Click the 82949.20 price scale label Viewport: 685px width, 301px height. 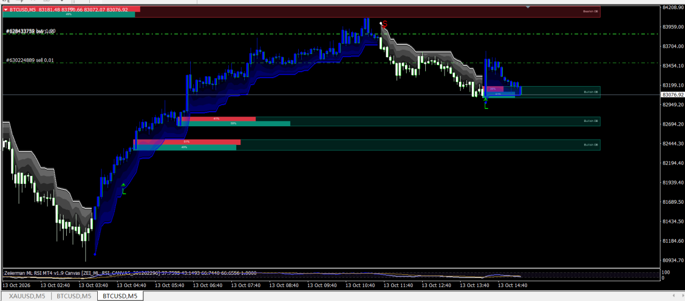(673, 105)
